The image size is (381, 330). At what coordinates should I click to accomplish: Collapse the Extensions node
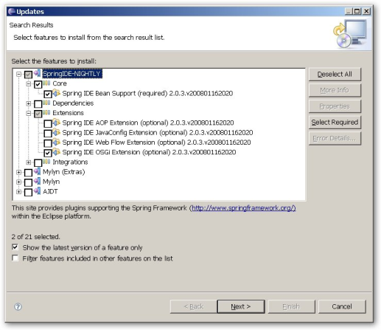29,114
